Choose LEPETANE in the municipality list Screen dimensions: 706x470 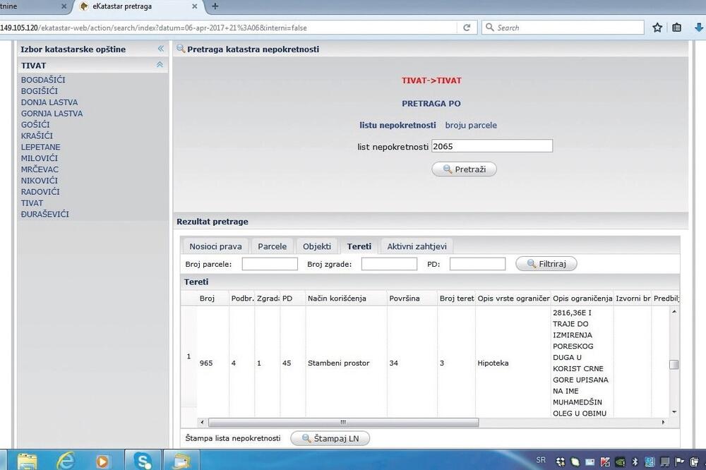(40, 147)
